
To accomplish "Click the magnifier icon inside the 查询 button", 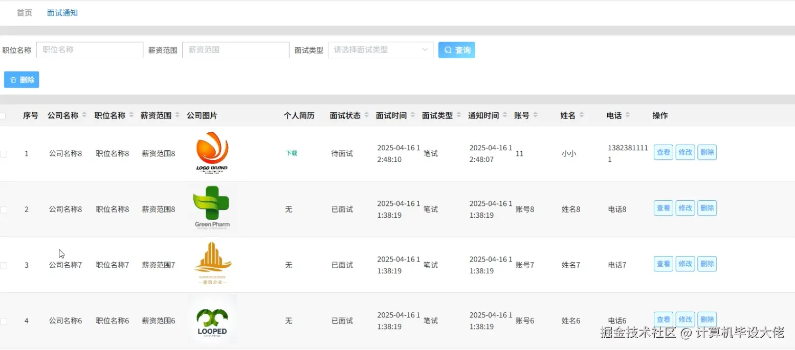I will (x=448, y=50).
